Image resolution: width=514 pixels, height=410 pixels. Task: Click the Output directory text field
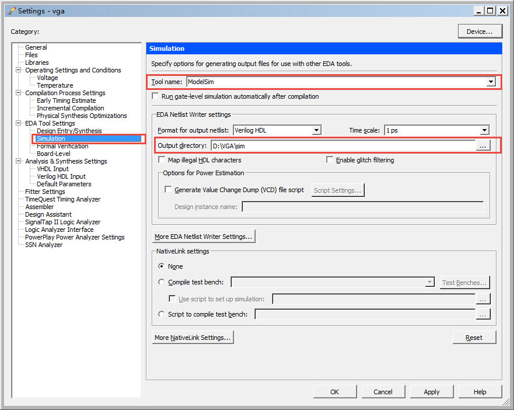[343, 146]
